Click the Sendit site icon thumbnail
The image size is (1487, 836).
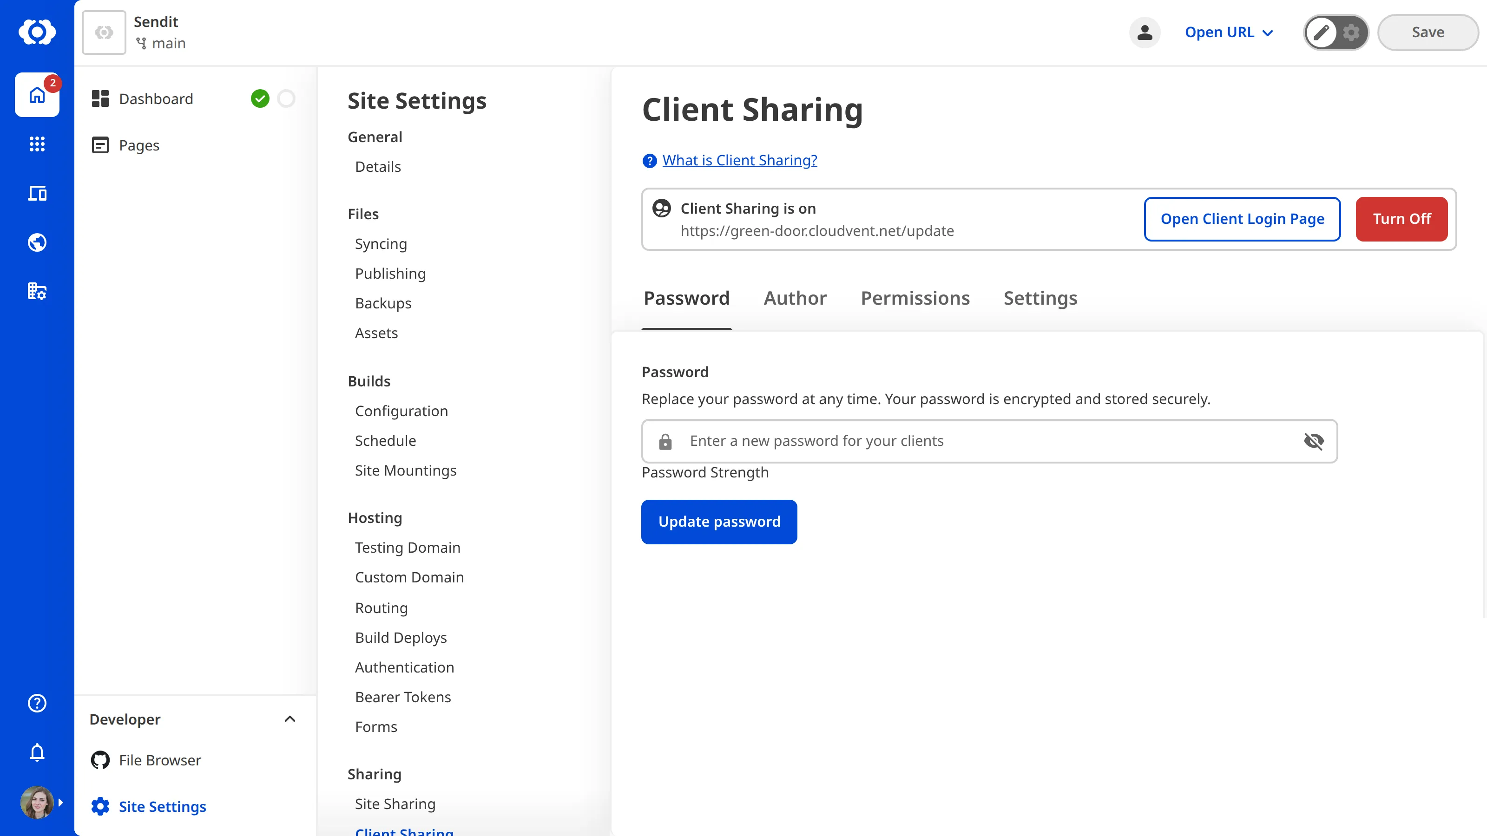click(x=104, y=33)
